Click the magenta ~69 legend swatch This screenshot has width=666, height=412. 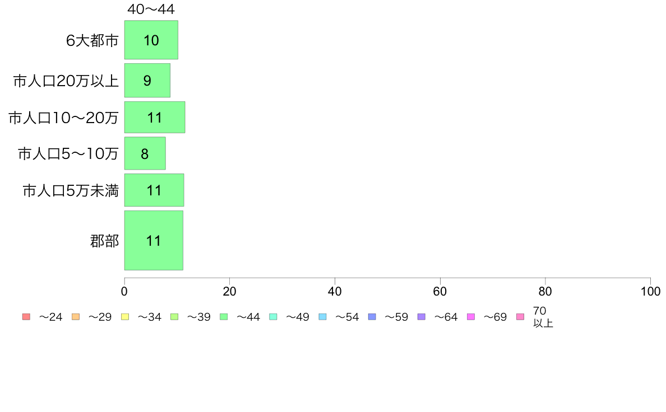point(471,317)
